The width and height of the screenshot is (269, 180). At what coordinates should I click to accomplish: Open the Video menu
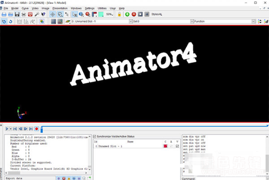coord(35,8)
